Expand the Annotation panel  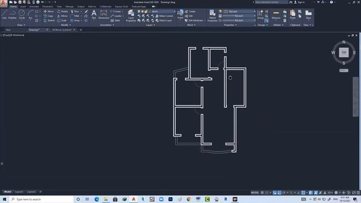(107, 25)
